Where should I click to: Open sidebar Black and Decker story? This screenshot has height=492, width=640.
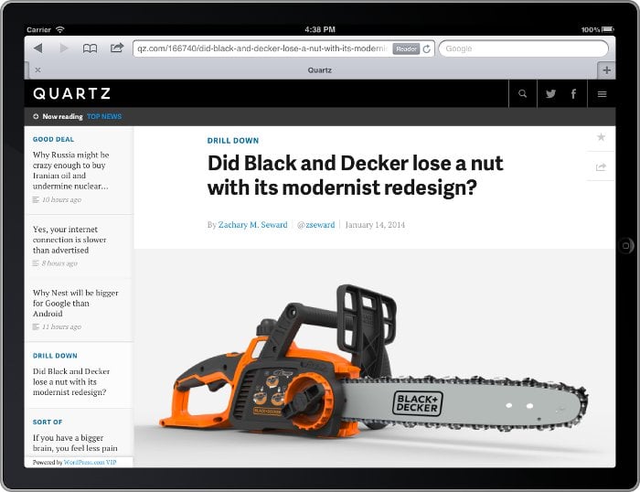(x=71, y=381)
